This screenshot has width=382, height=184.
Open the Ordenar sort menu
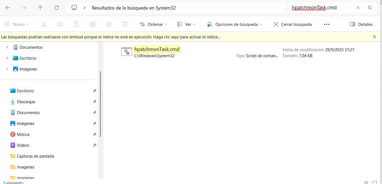click(154, 24)
